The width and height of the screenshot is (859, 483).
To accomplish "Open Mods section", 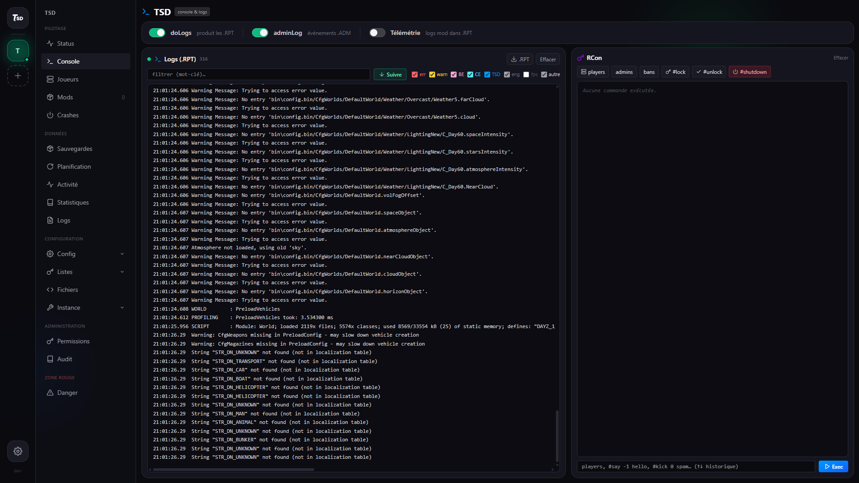I will click(85, 97).
